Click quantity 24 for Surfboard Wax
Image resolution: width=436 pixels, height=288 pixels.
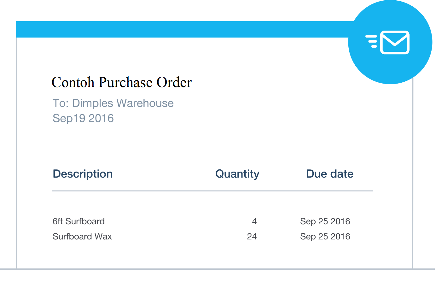point(252,237)
